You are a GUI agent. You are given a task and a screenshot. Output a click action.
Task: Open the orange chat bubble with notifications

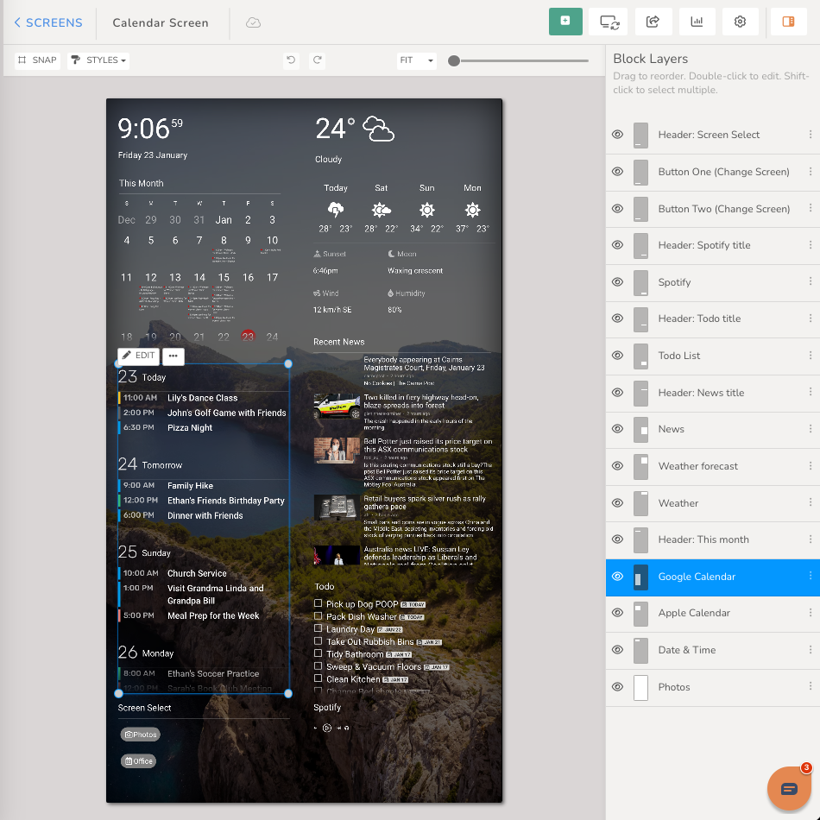pos(788,787)
